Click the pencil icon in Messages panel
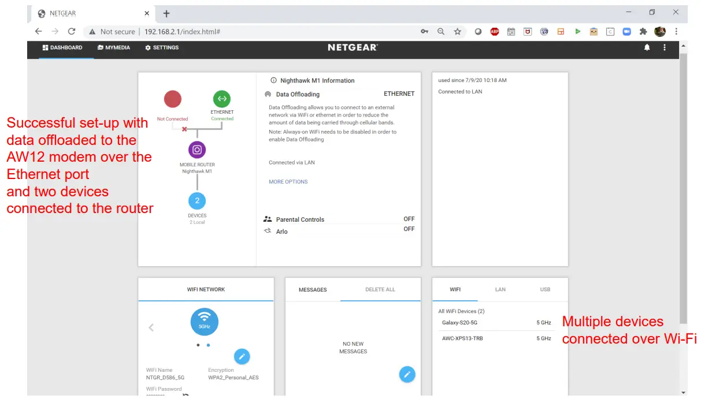Image resolution: width=701 pixels, height=399 pixels. (407, 374)
